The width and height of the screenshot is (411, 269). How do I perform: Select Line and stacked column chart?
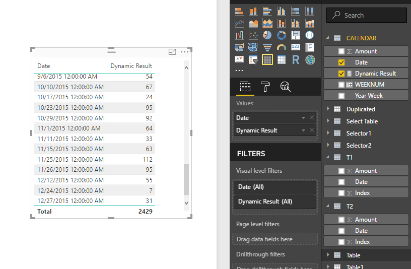pyautogui.click(x=282, y=23)
